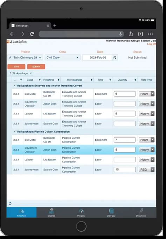Open the Civil Crew dropdown

click(x=63, y=58)
